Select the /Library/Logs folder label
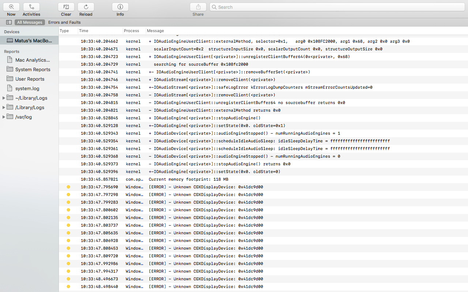The height and width of the screenshot is (292, 468). coord(30,107)
